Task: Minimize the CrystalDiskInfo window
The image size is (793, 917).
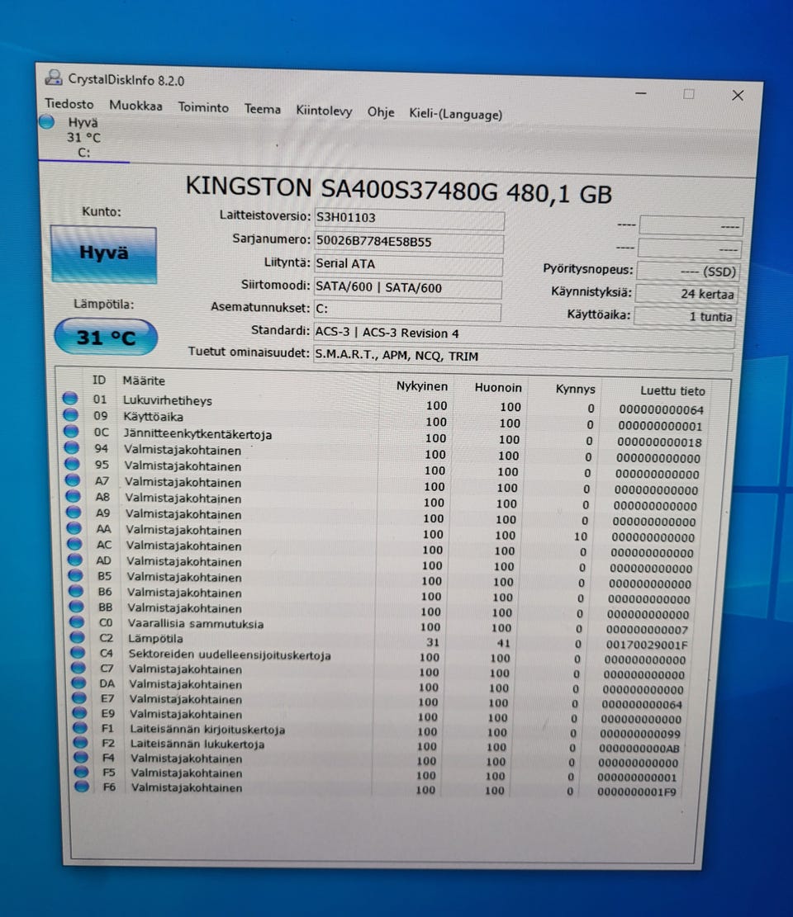Action: pyautogui.click(x=641, y=93)
